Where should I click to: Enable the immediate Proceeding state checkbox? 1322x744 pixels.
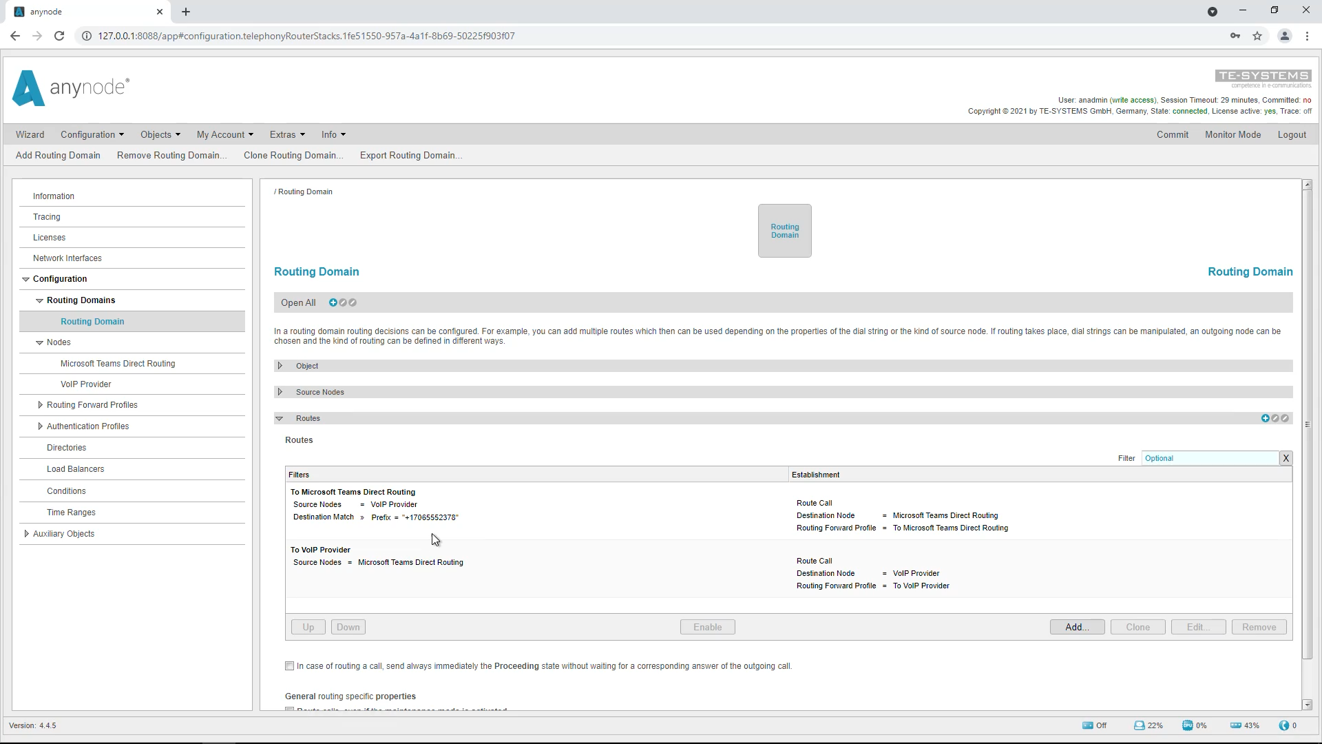(x=290, y=666)
